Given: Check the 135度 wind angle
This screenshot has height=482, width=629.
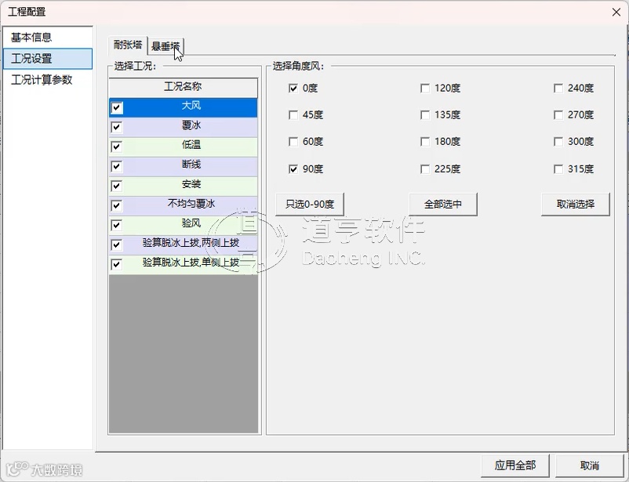Looking at the screenshot, I should (x=425, y=115).
